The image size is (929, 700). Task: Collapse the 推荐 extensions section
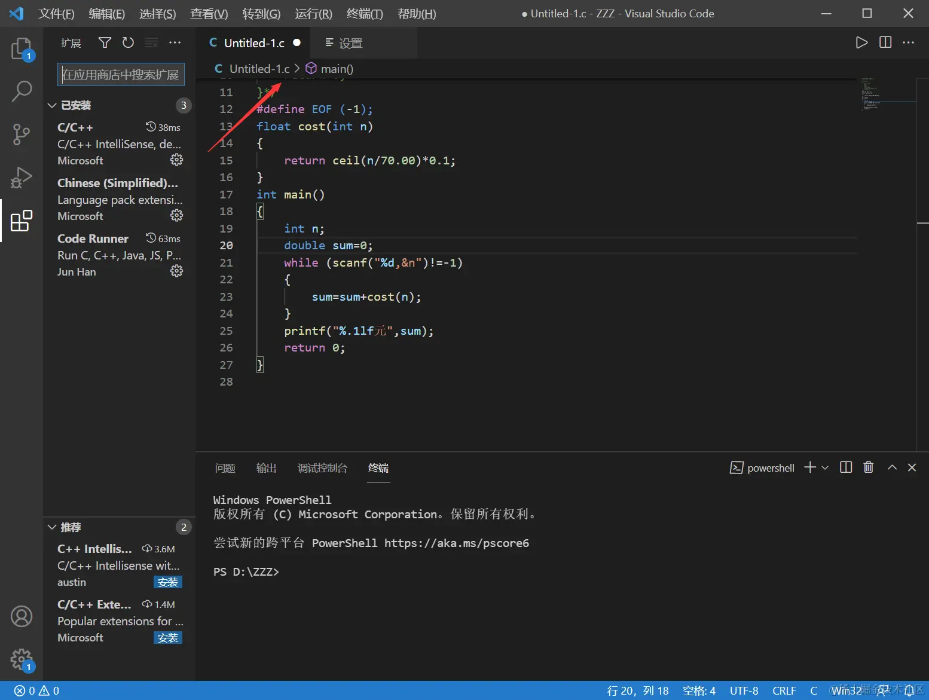[52, 527]
